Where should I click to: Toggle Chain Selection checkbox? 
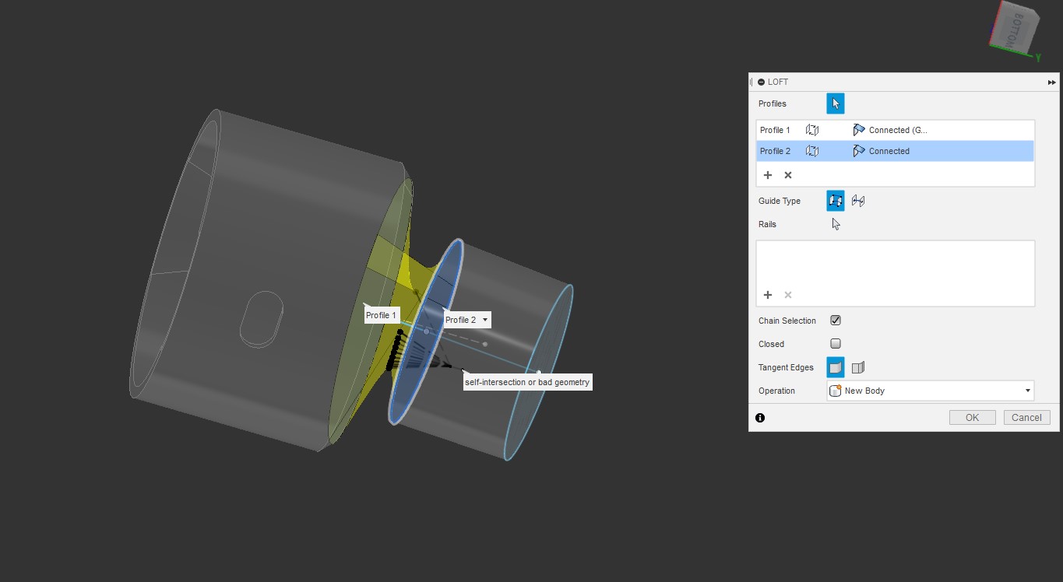tap(836, 321)
